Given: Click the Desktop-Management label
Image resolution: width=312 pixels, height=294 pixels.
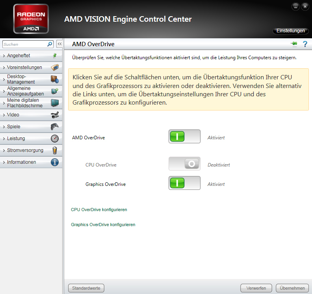Looking at the screenshot, I should click(x=21, y=79).
